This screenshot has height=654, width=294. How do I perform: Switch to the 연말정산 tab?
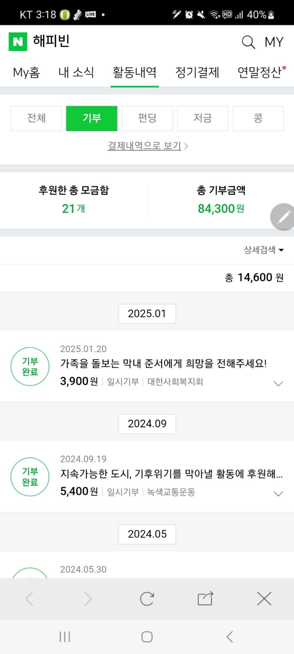click(260, 72)
